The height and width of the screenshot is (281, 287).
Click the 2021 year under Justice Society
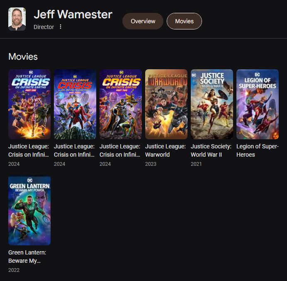196,164
